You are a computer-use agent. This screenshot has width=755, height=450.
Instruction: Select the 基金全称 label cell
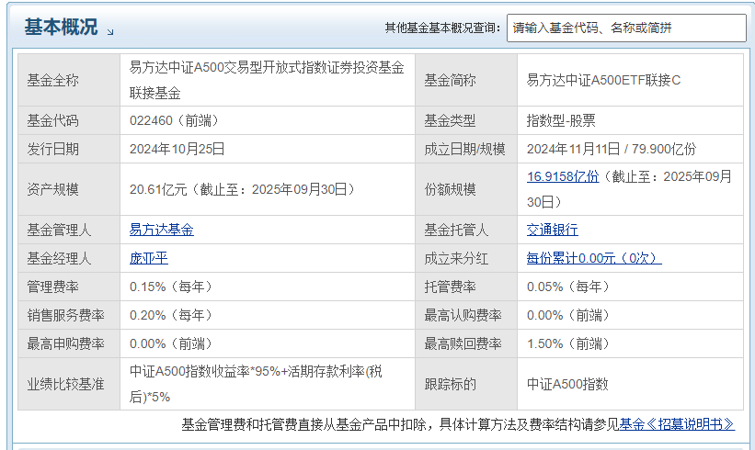click(x=69, y=80)
